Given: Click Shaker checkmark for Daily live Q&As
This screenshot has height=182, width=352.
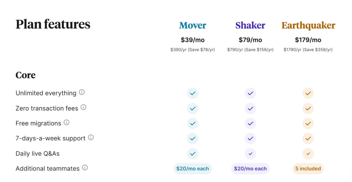Looking at the screenshot, I should tap(250, 154).
